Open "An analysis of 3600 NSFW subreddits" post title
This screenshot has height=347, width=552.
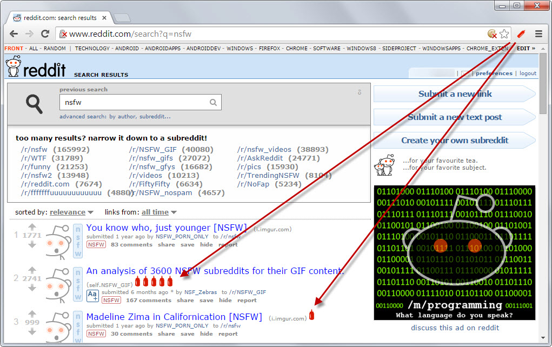(215, 271)
